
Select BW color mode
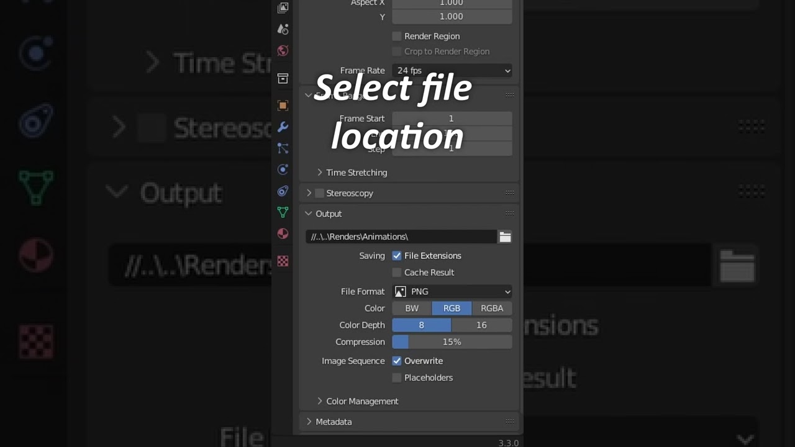click(412, 308)
